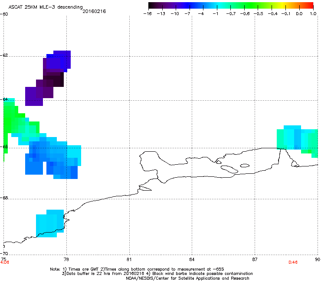Select the color bar label "-7"
Screen dimensions: 321x281
tap(187, 14)
